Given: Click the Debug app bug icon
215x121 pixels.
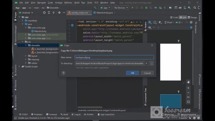Looking at the screenshot, I should [x=146, y=8].
